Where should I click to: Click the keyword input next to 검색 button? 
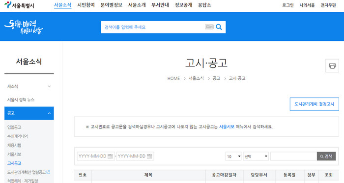293,156
